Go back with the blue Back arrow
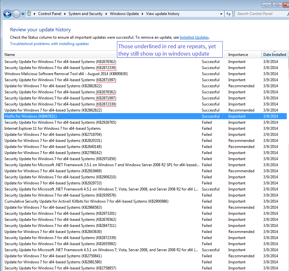 pyautogui.click(x=7, y=14)
